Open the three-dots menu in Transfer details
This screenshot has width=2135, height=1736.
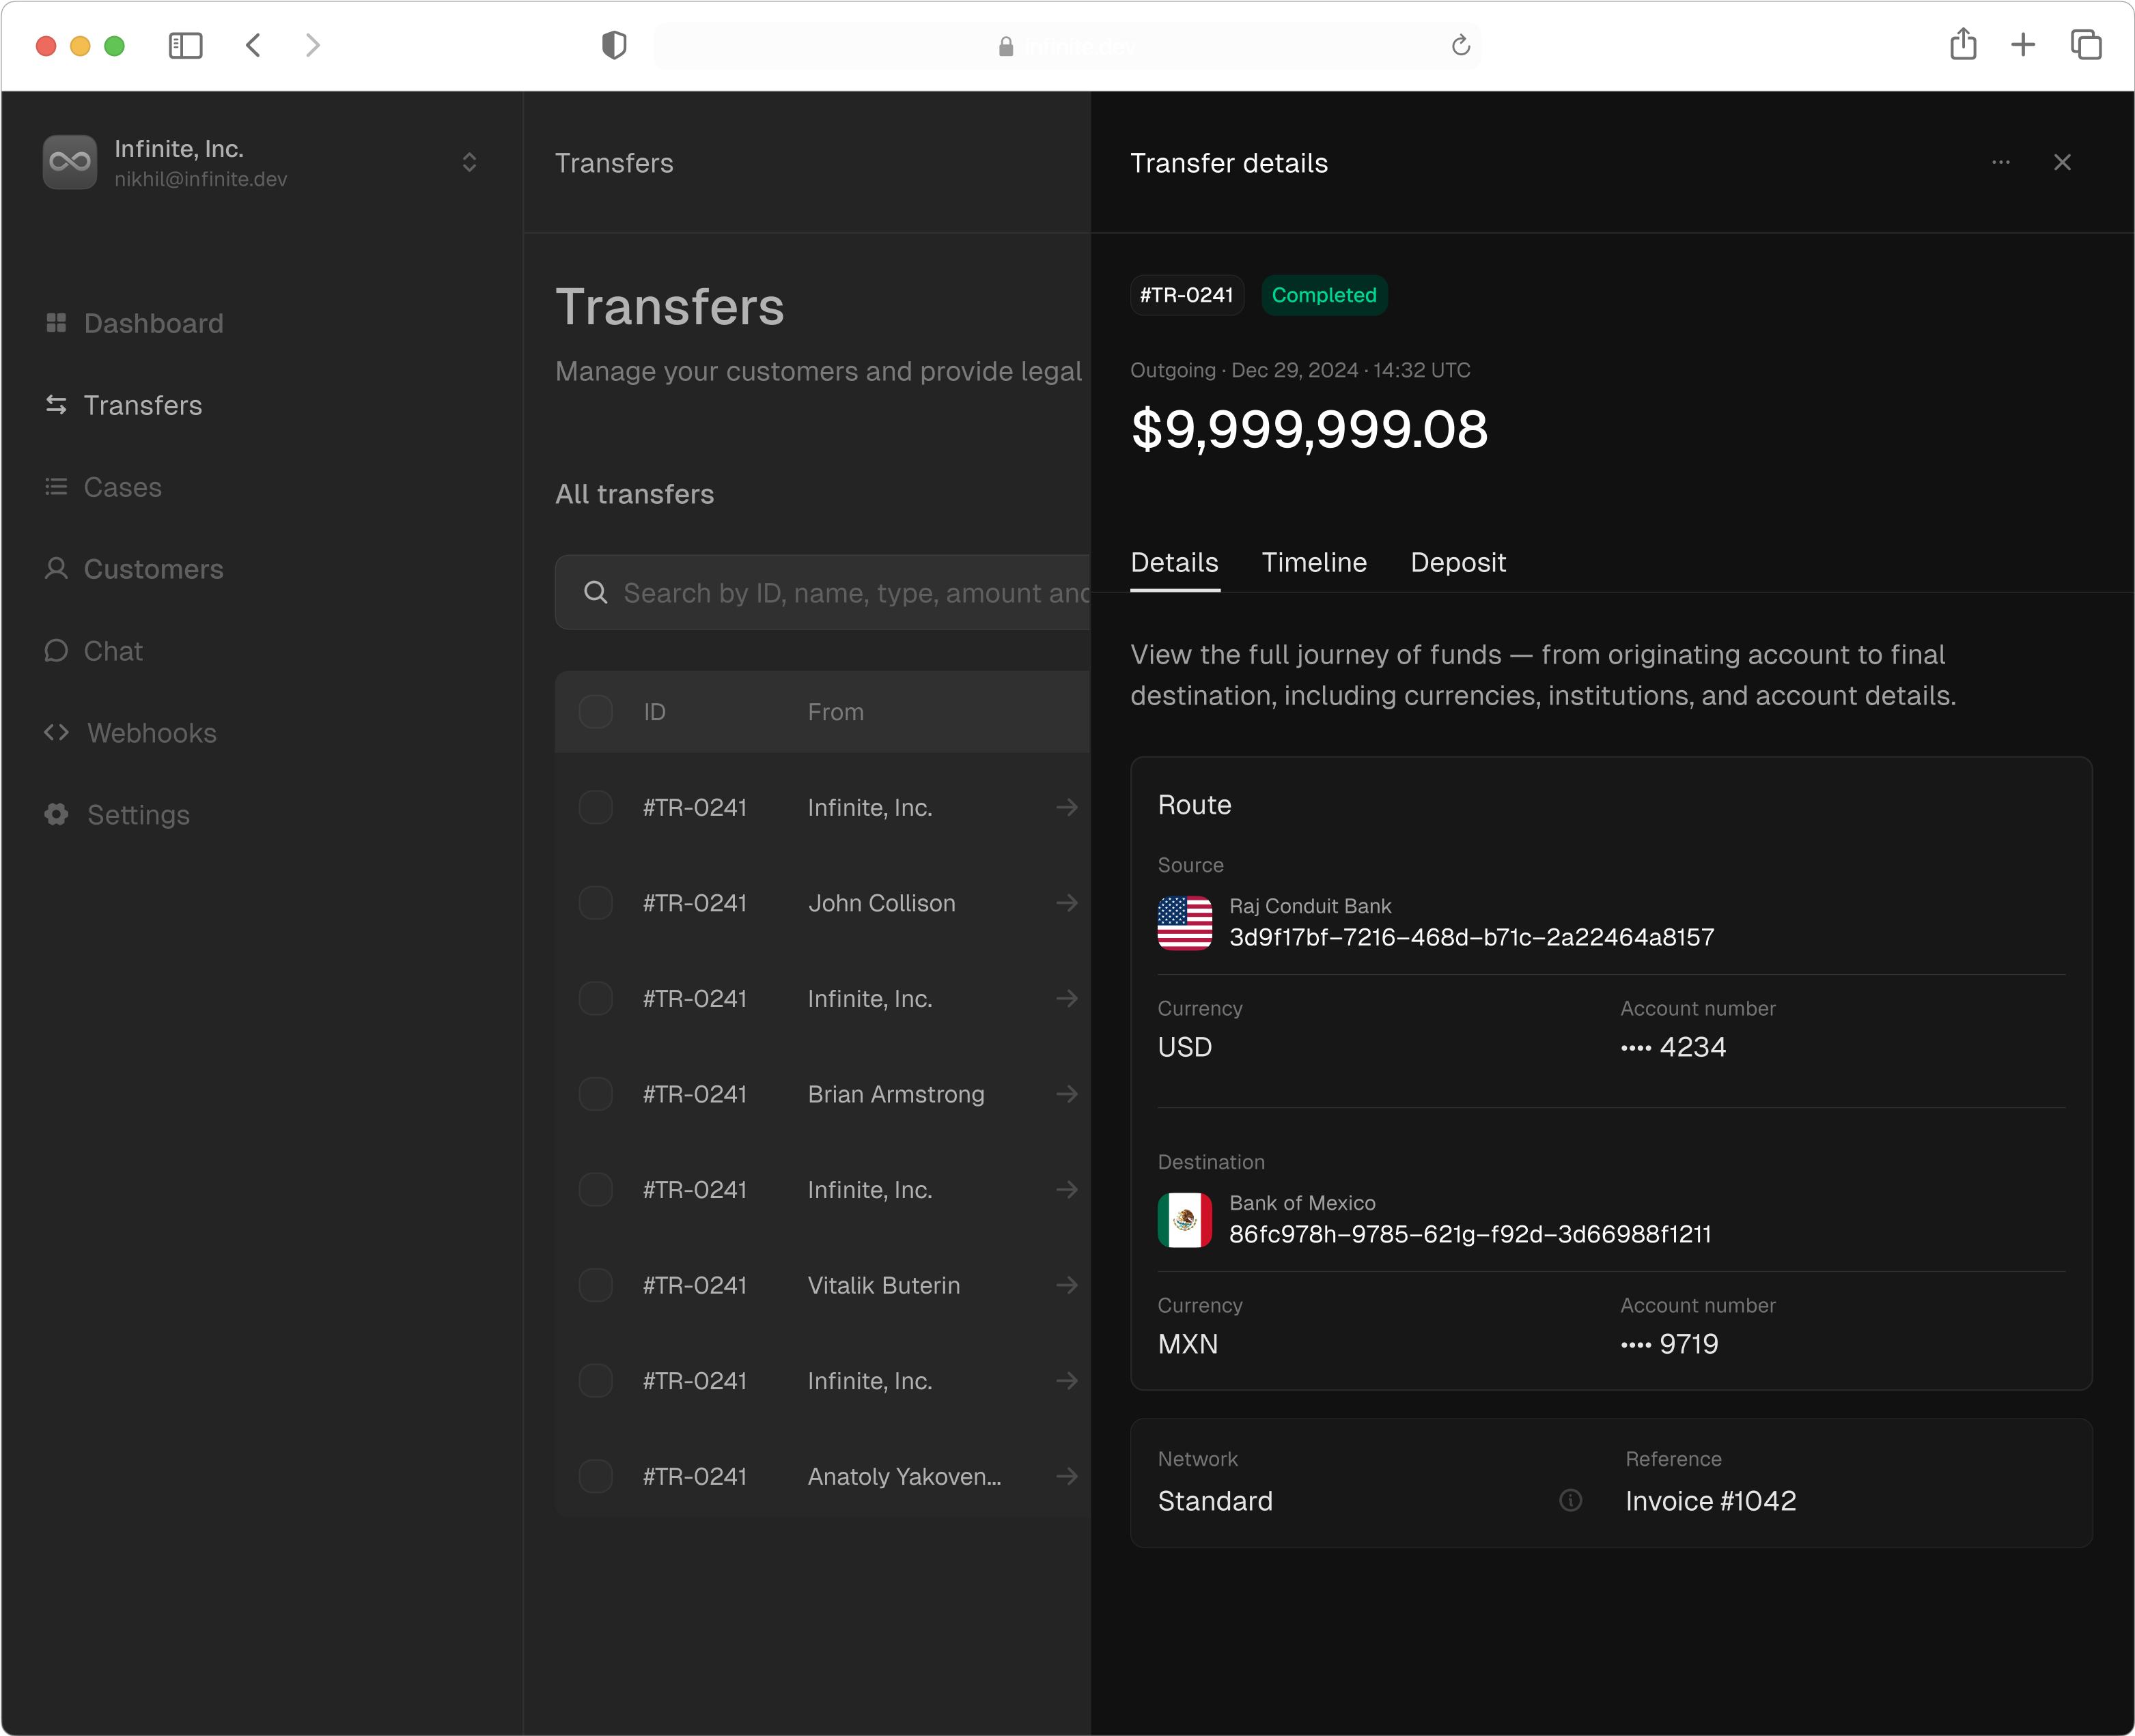(x=2000, y=162)
